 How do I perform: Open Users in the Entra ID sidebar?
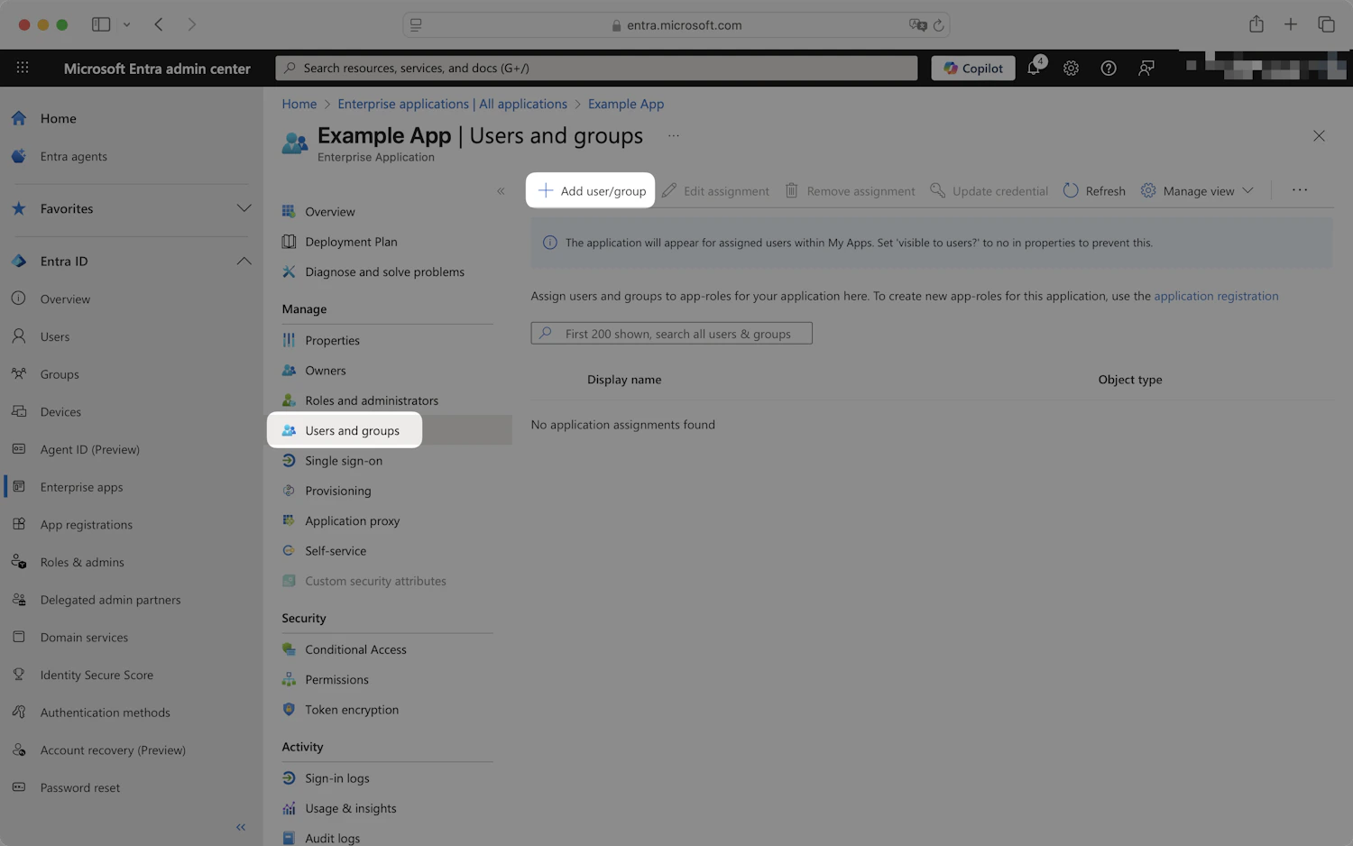[x=54, y=336]
